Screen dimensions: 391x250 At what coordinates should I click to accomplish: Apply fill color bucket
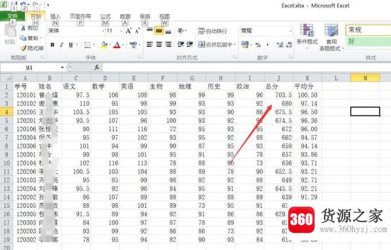tap(104, 45)
